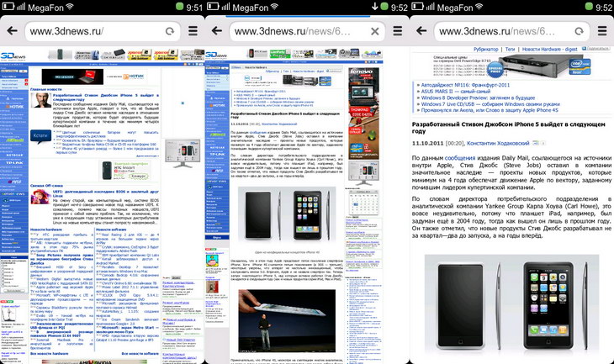The image size is (614, 364).
Task: Open Steve Jobs stage photo in middle screen
Action: (x=287, y=321)
